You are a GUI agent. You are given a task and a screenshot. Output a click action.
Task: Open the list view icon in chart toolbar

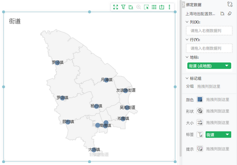154,7
